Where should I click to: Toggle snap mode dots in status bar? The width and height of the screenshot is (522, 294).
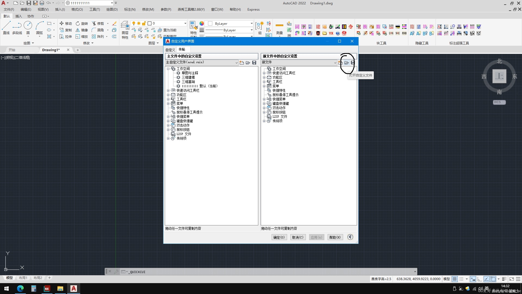(461, 279)
